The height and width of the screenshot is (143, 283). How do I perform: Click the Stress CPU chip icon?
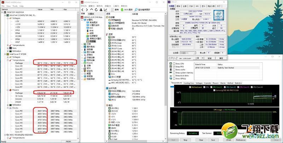click(171, 64)
